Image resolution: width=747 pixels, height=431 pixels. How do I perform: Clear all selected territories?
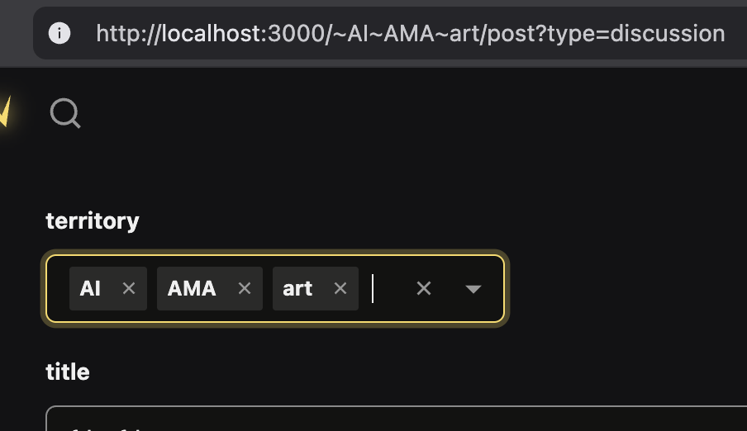click(424, 288)
